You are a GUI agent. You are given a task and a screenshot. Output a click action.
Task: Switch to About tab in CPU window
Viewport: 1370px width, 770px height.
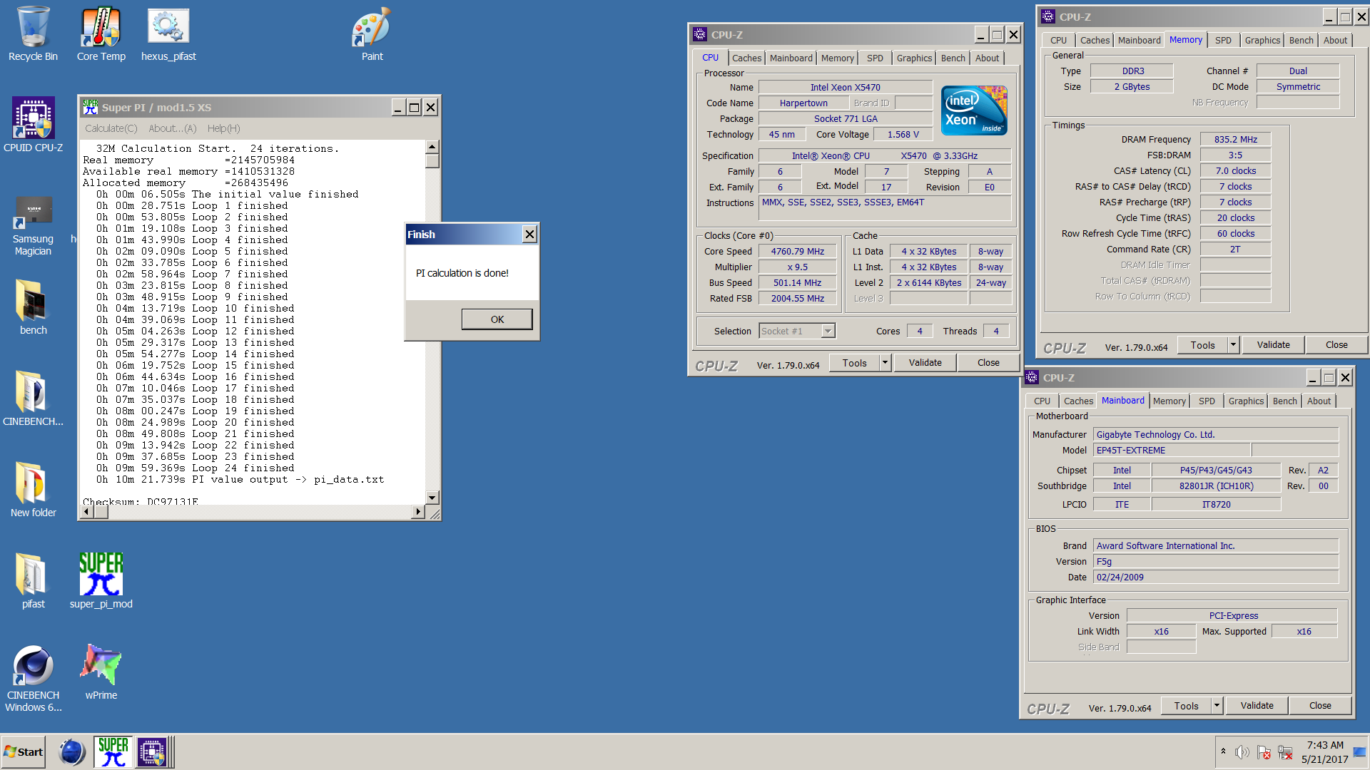[x=987, y=58]
